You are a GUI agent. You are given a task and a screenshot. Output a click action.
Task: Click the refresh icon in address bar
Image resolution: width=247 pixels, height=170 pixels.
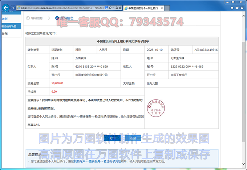(x=120, y=8)
